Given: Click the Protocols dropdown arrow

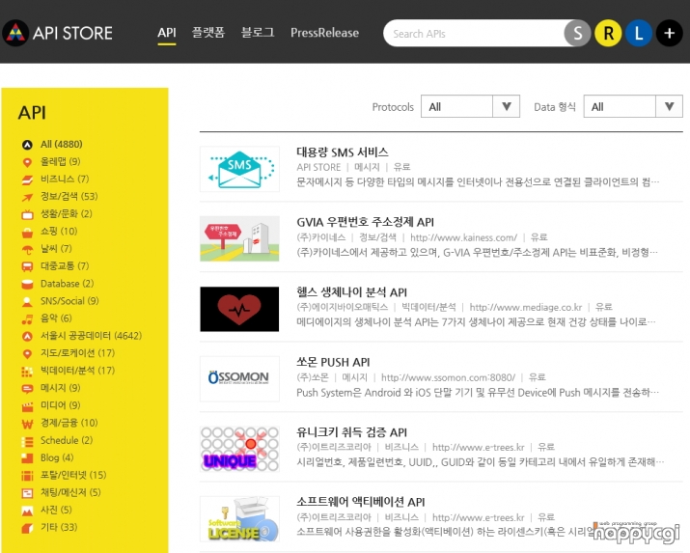Looking at the screenshot, I should coord(506,106).
